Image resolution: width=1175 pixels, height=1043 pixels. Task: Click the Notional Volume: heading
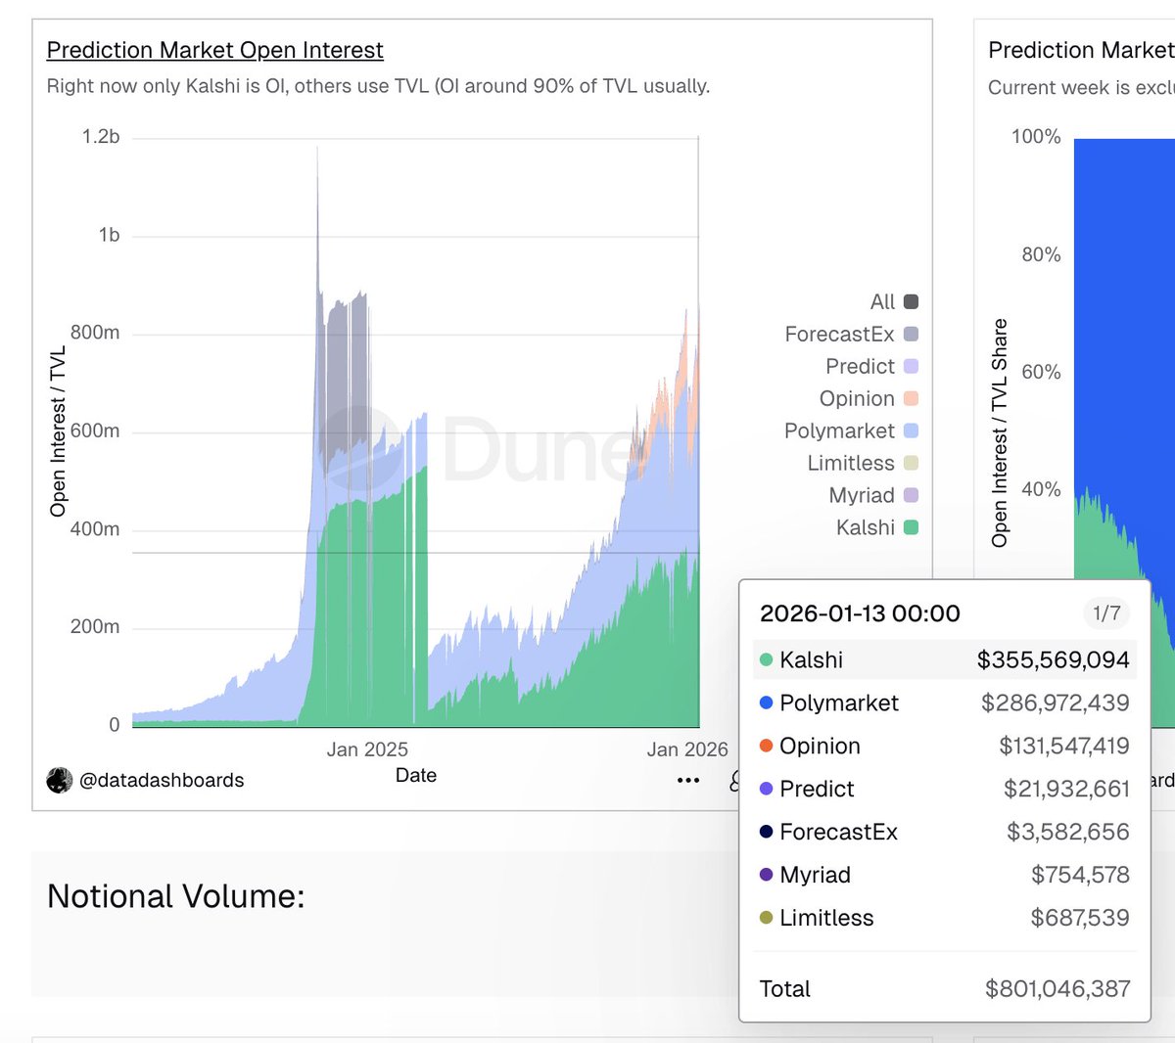tap(176, 896)
